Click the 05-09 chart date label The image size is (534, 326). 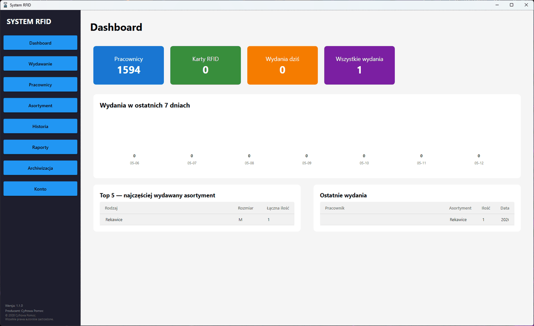(307, 163)
